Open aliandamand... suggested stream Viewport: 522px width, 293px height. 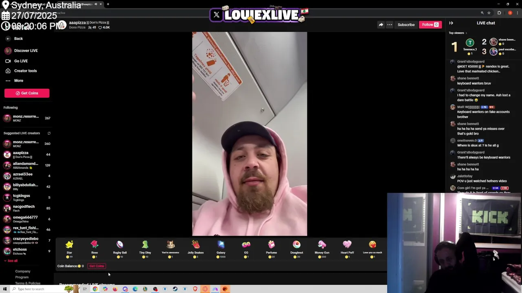(x=27, y=165)
